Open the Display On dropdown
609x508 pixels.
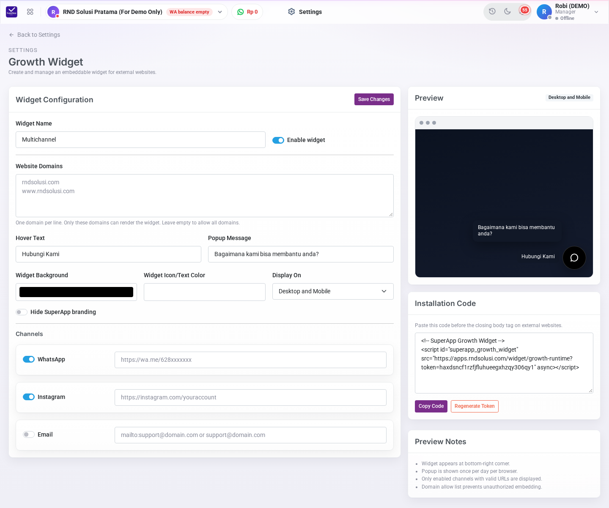pyautogui.click(x=333, y=291)
